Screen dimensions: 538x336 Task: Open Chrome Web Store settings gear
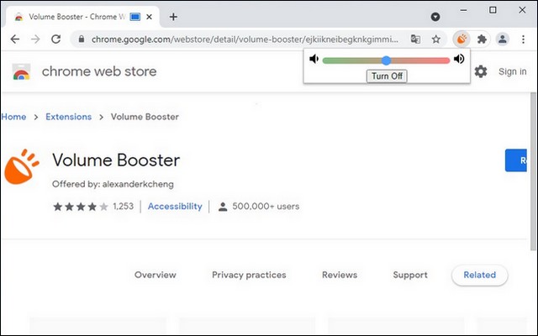pos(481,71)
